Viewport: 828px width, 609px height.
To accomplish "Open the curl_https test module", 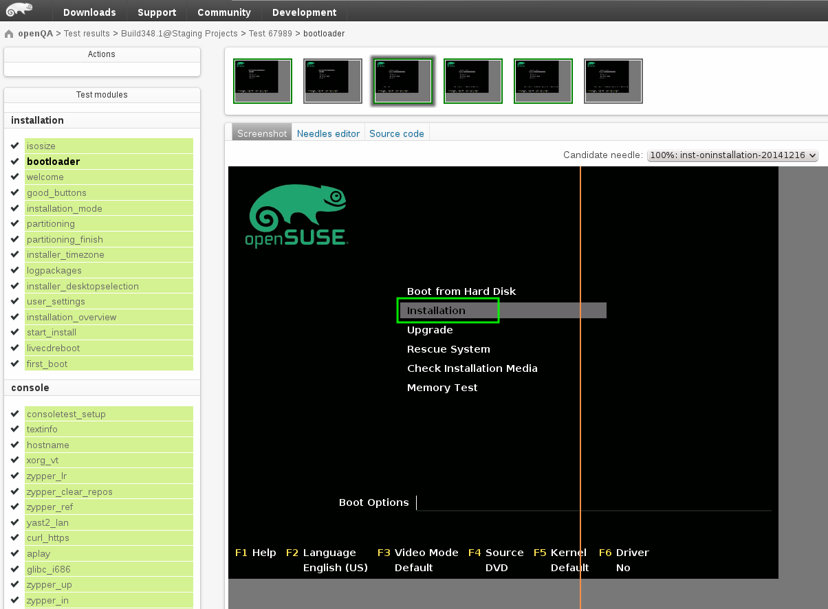I will tap(109, 538).
